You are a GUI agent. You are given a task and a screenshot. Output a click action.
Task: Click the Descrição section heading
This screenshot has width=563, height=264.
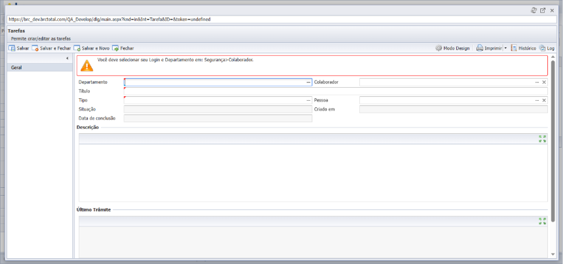point(88,127)
